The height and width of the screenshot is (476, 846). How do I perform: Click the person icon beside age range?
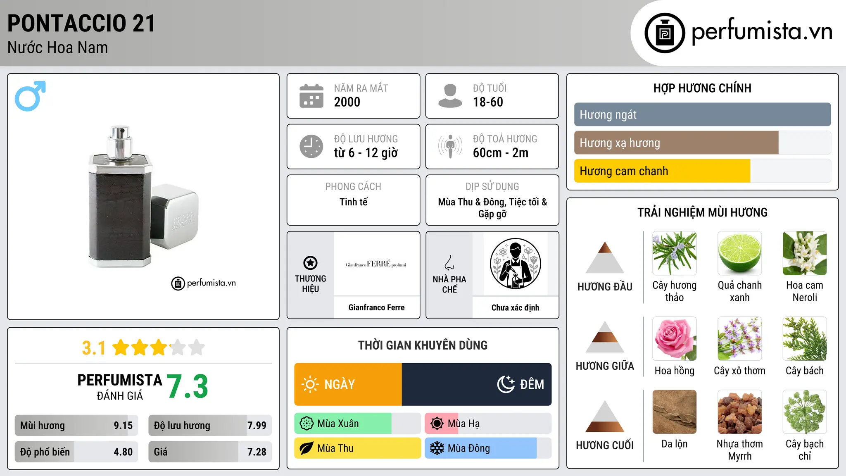click(x=450, y=96)
